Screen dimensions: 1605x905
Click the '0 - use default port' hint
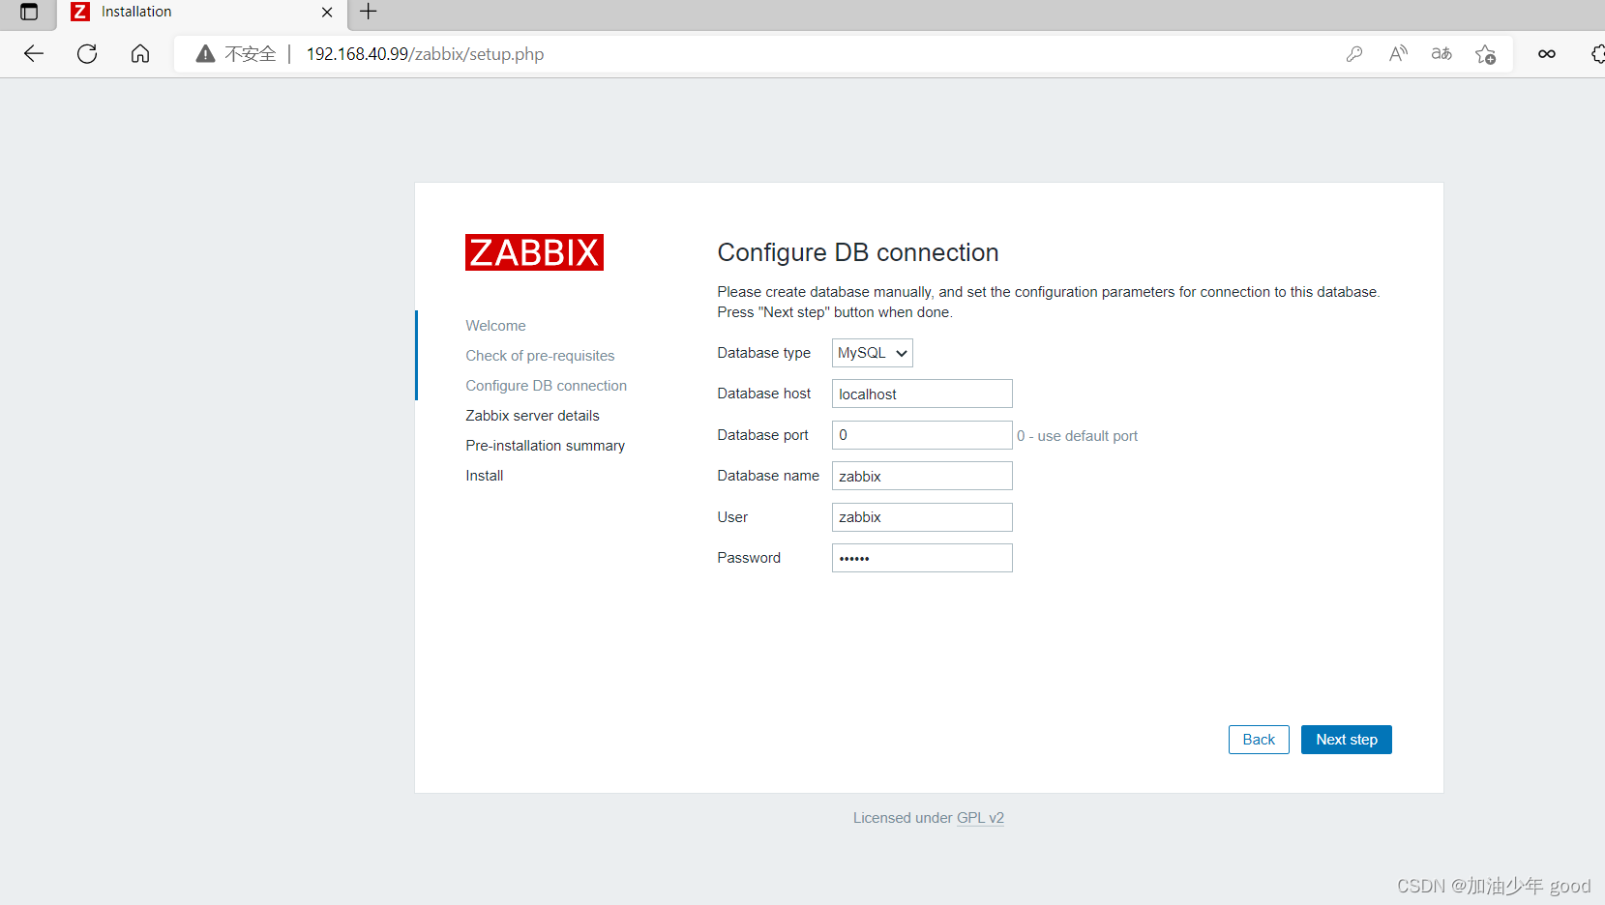pos(1077,436)
